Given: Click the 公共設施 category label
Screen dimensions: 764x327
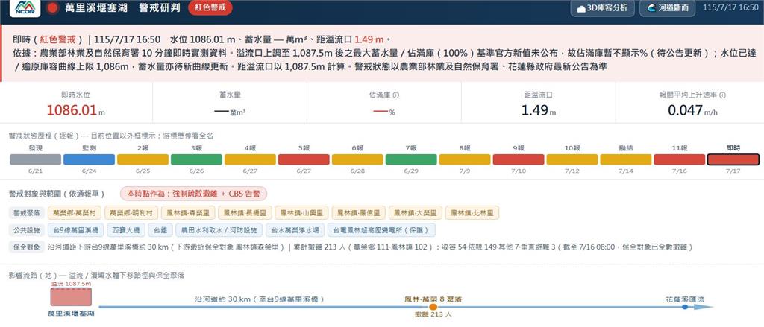Looking at the screenshot, I should (x=26, y=229).
